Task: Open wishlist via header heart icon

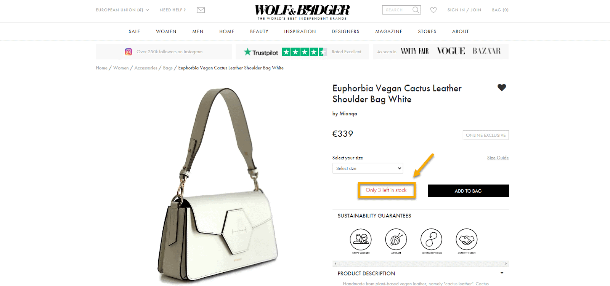Action: [x=433, y=10]
